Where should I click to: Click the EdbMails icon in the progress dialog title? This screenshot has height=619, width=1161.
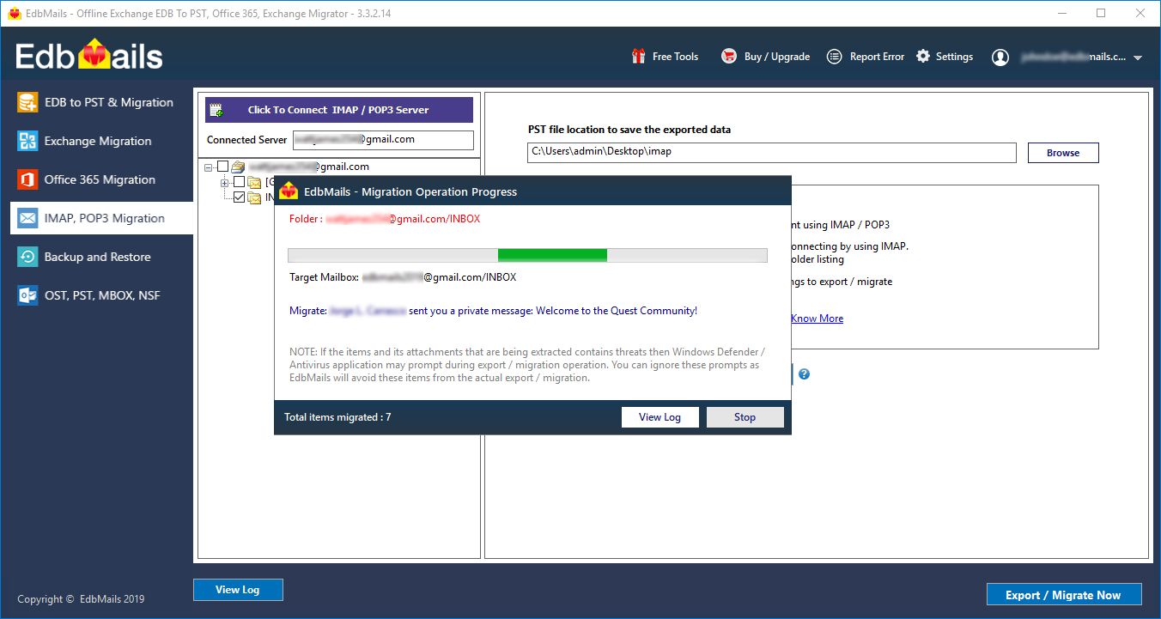[289, 191]
